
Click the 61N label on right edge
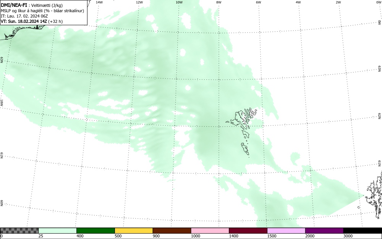380,163
